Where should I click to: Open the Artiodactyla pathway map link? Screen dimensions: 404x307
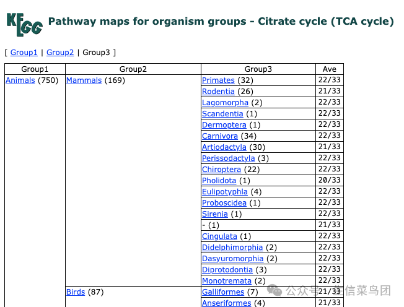224,147
